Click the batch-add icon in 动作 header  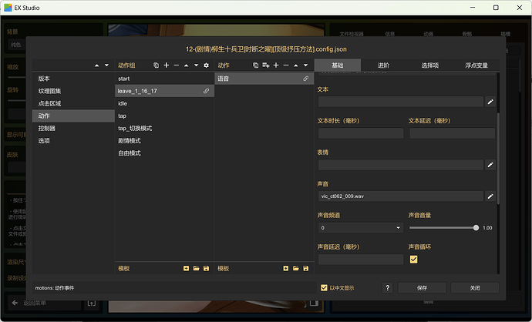pyautogui.click(x=266, y=65)
